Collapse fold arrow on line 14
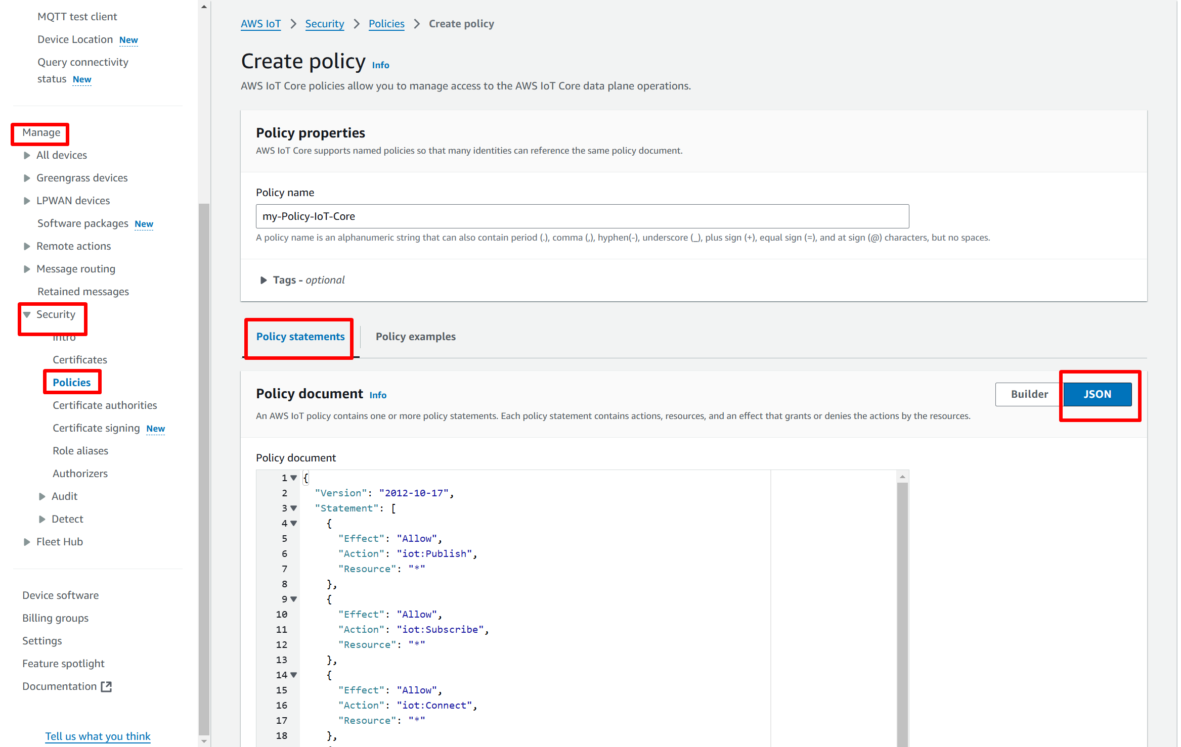The width and height of the screenshot is (1181, 747). [x=293, y=675]
